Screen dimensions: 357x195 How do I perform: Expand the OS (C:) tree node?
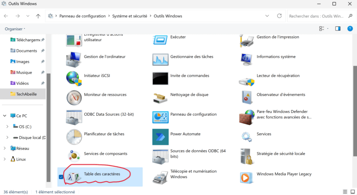click(x=7, y=127)
